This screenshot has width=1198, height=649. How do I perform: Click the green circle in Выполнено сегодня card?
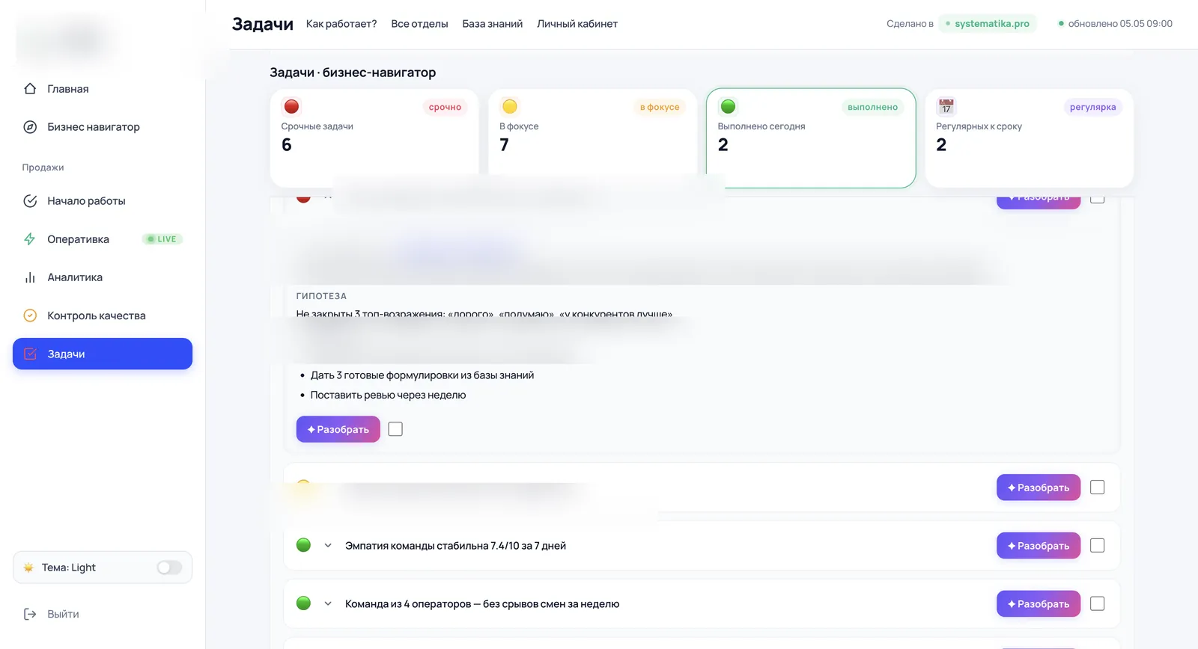tap(728, 106)
